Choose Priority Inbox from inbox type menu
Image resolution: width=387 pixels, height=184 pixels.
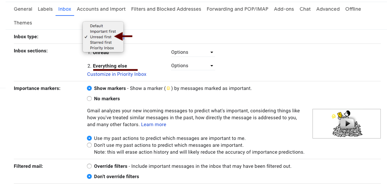point(102,48)
